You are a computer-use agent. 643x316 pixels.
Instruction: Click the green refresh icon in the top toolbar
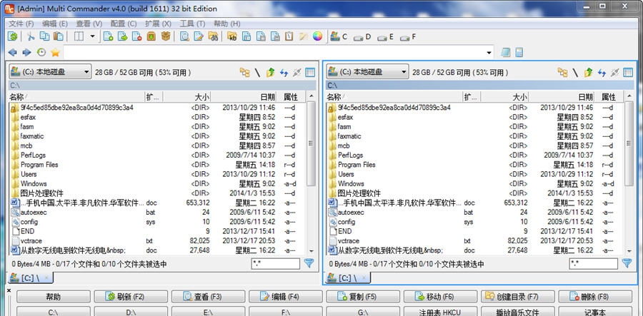(x=13, y=36)
